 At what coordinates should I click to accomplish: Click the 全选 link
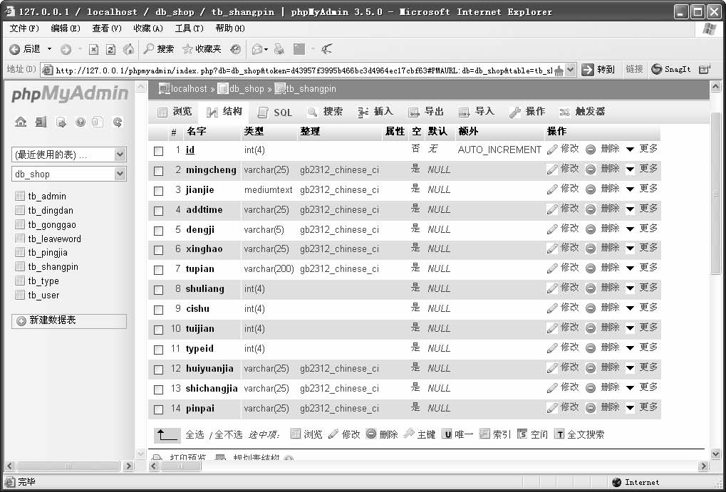point(195,434)
